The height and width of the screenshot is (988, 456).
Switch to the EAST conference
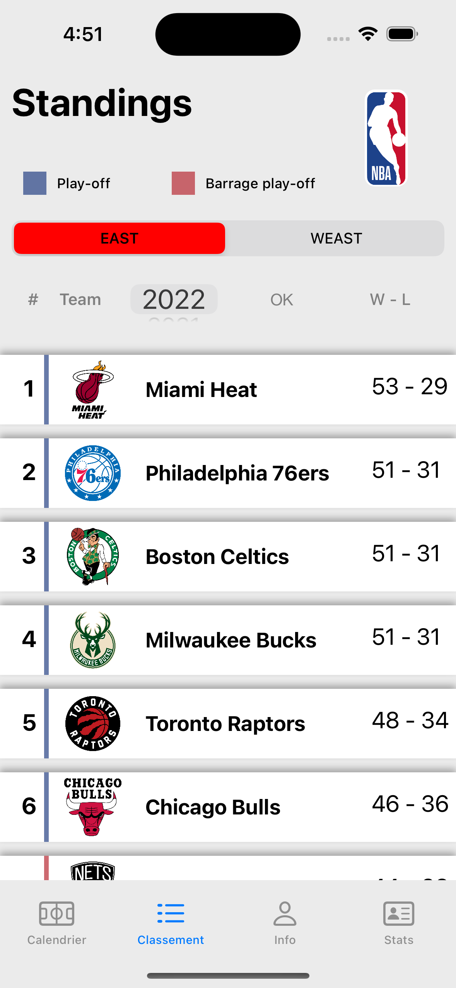coord(119,238)
